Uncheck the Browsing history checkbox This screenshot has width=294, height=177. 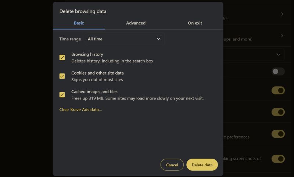coord(62,58)
